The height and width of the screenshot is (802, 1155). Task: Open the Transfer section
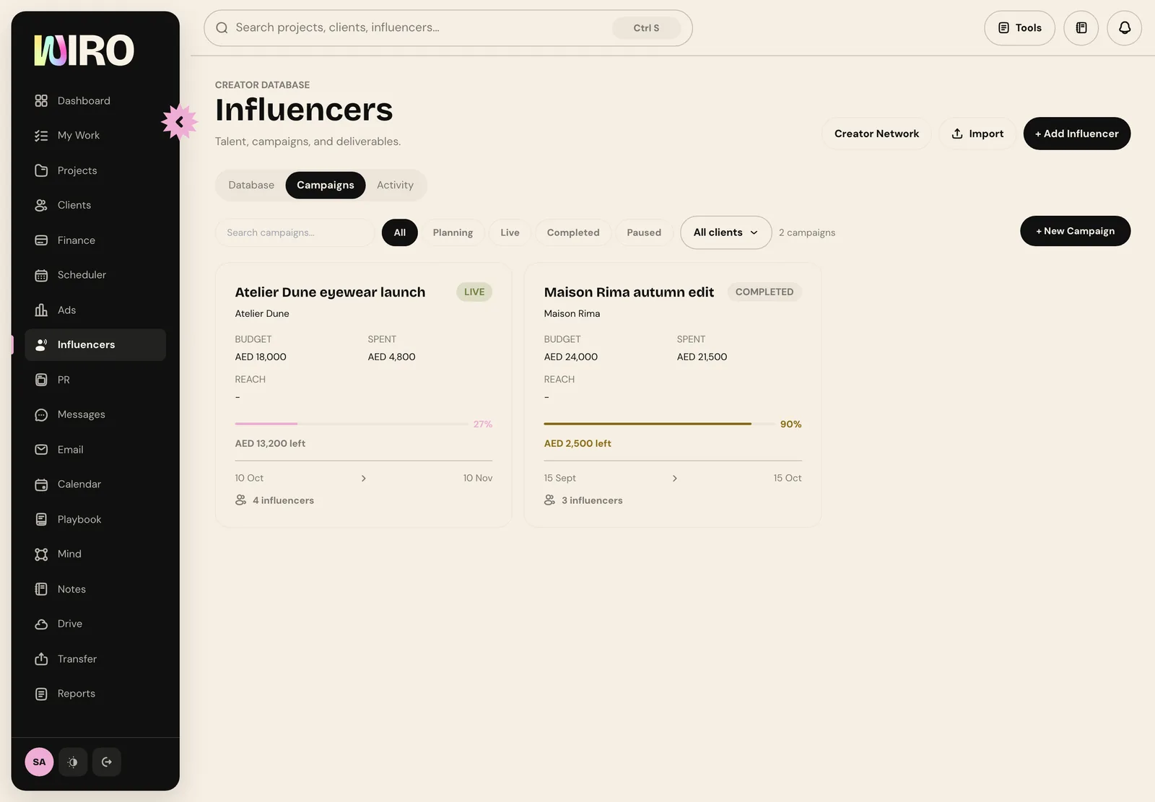click(x=95, y=659)
